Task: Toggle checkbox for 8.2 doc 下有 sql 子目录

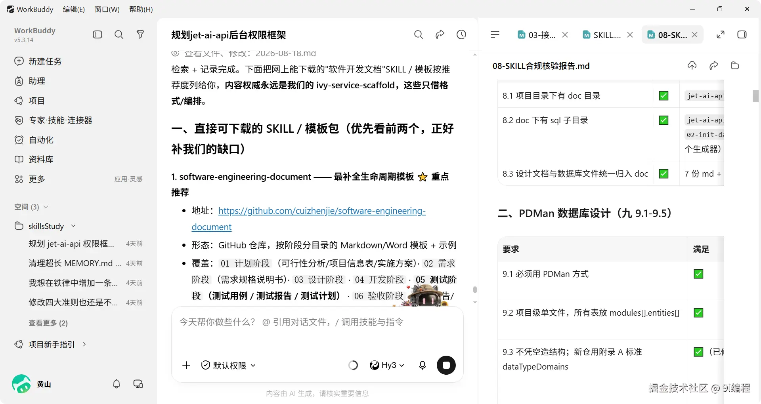Action: [663, 120]
